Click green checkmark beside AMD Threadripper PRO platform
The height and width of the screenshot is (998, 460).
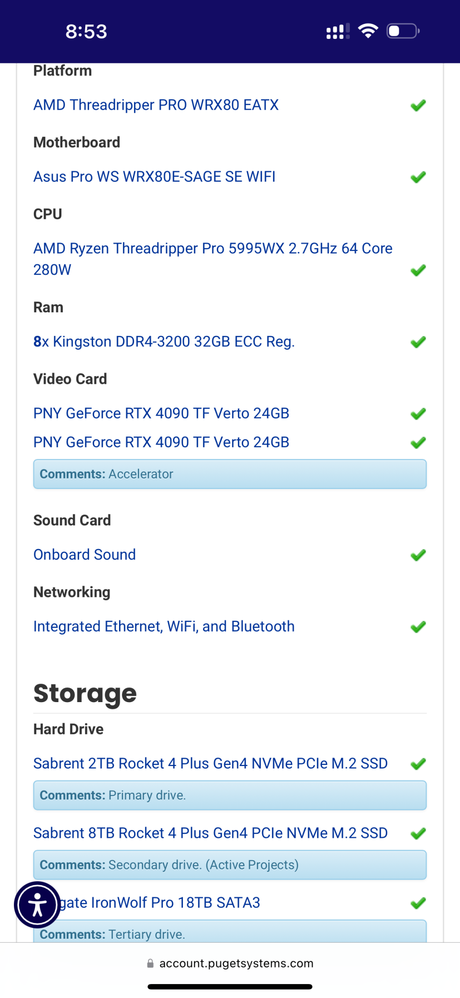(x=418, y=105)
